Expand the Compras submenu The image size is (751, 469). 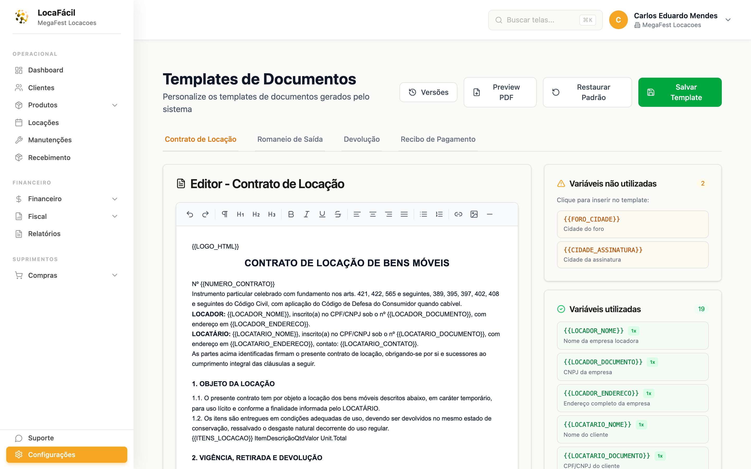[114, 275]
